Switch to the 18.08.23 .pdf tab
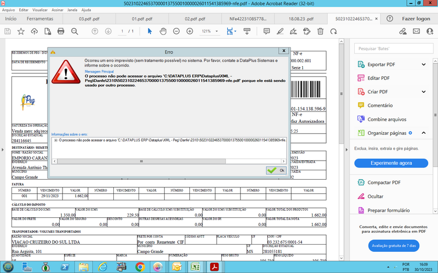 (x=301, y=19)
